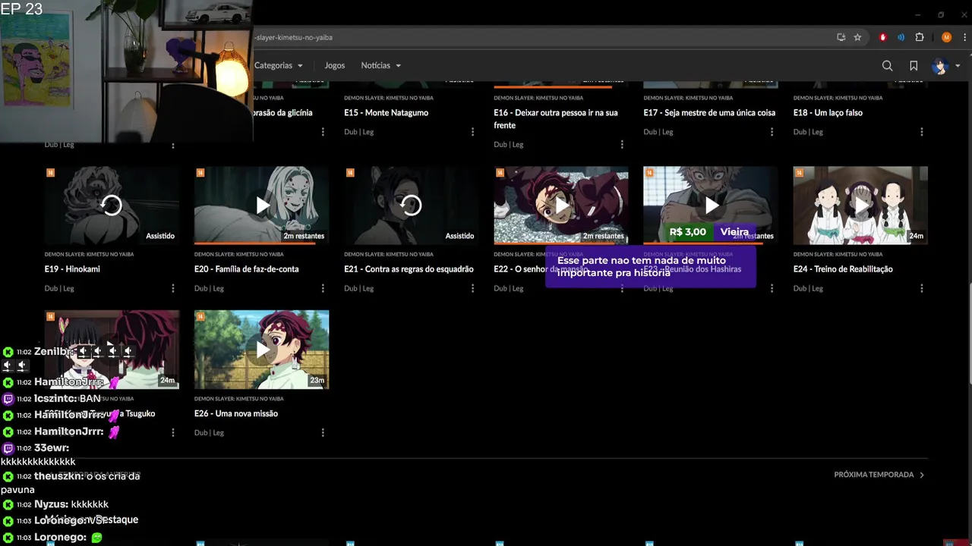
Task: Expand the profile menu arrow beside the avatar
Action: tap(958, 66)
